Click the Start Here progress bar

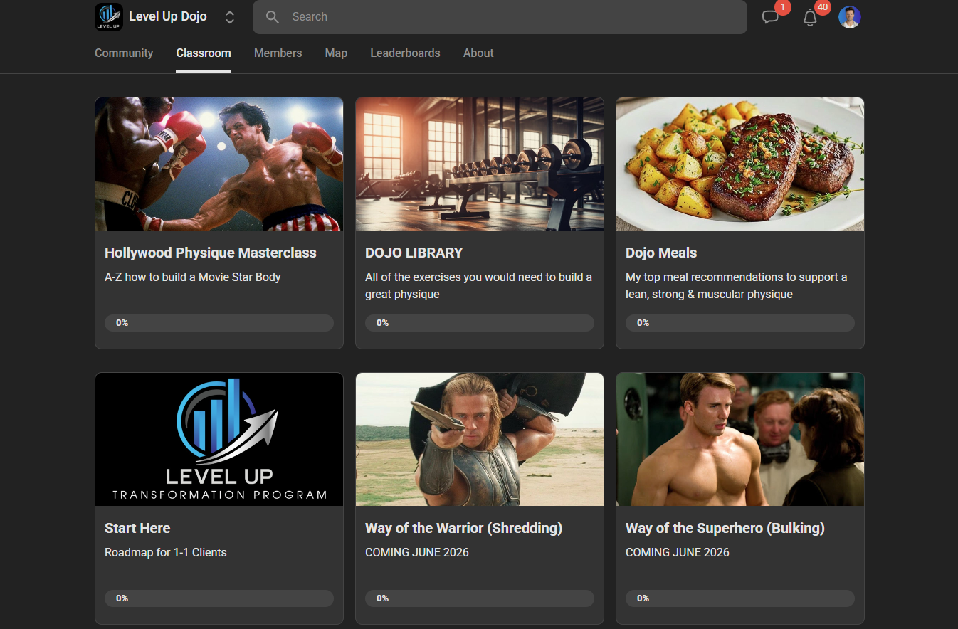tap(219, 598)
